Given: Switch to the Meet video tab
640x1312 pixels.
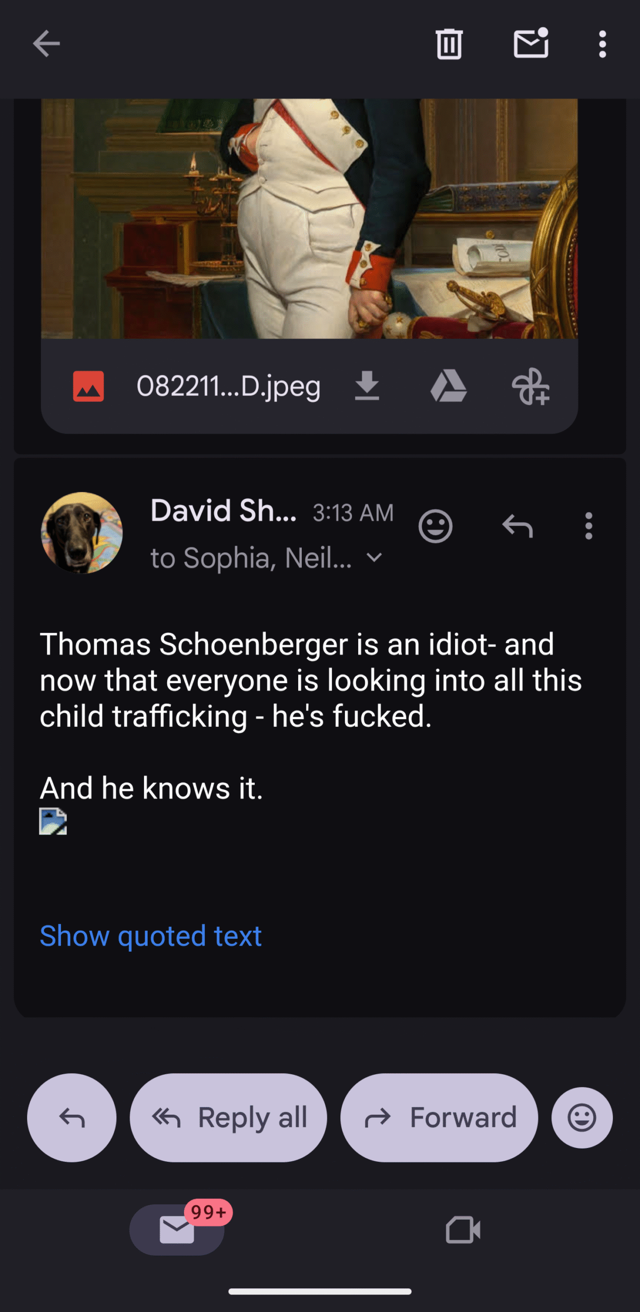Looking at the screenshot, I should pyautogui.click(x=463, y=1230).
